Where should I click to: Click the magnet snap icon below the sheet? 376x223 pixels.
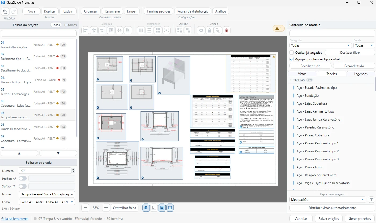click(146, 207)
